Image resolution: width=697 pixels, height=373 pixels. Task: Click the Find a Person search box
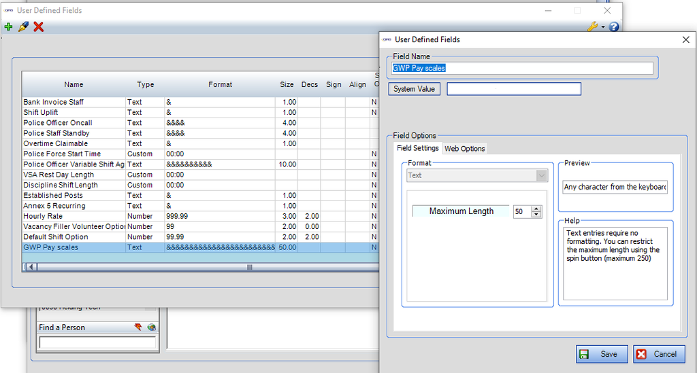point(98,343)
